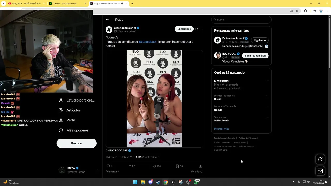Viewport: 331px width, 186px height.
Task: Repost the tweet with the retweet icon
Action: (131, 166)
